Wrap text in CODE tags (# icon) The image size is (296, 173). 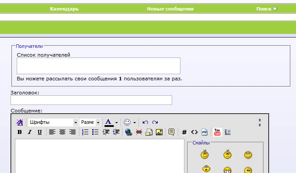click(x=184, y=132)
